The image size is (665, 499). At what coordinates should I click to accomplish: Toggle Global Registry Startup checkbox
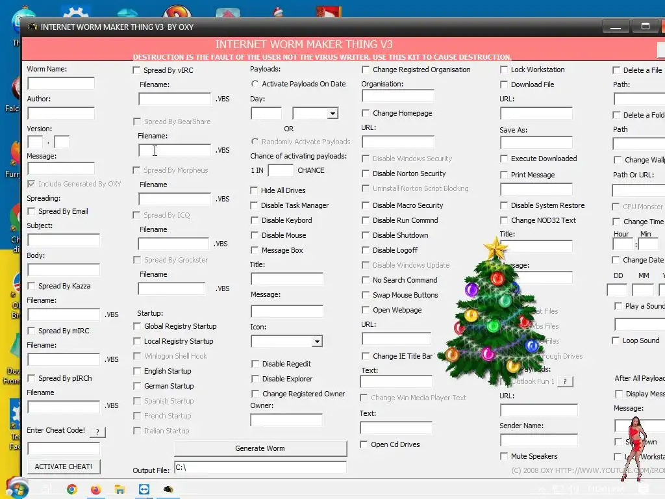(137, 326)
